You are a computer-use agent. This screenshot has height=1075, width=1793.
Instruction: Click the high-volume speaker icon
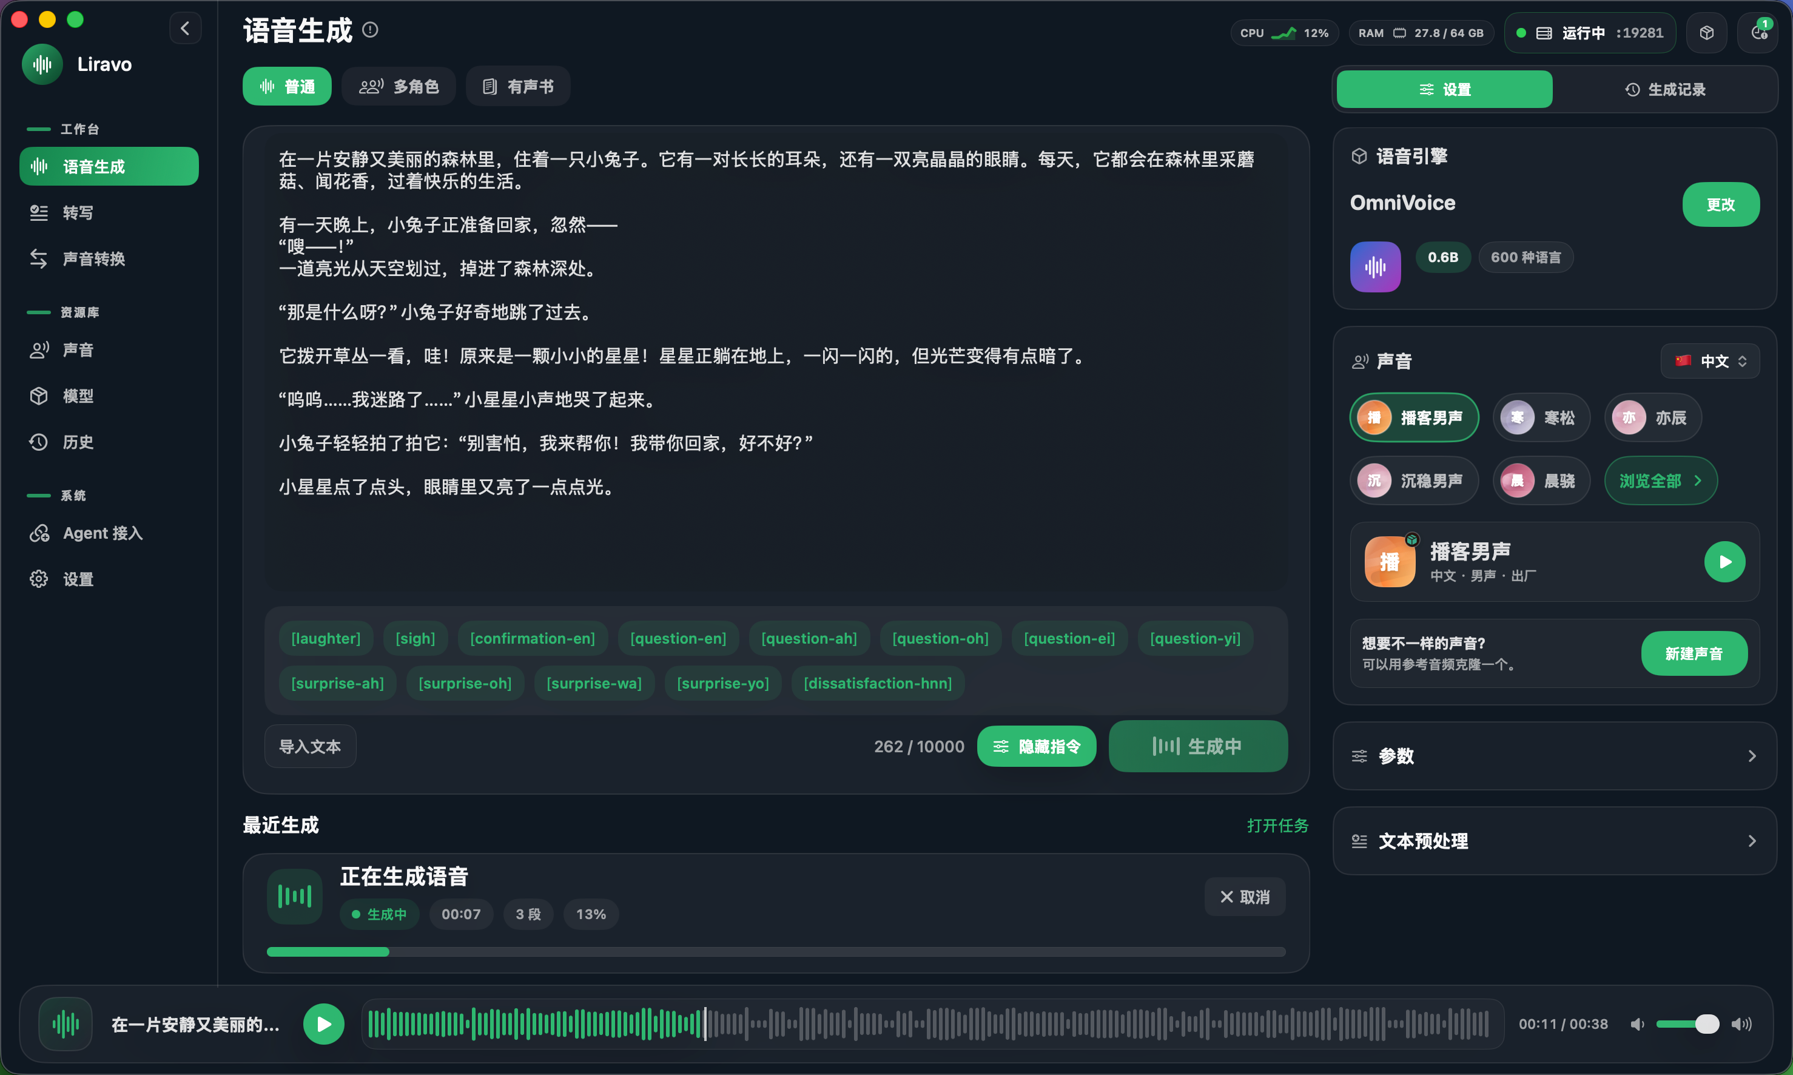[1741, 1023]
